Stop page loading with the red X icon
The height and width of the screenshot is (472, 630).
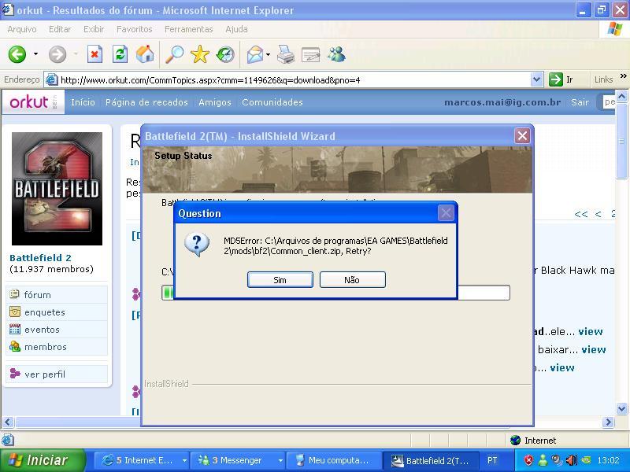click(x=94, y=54)
